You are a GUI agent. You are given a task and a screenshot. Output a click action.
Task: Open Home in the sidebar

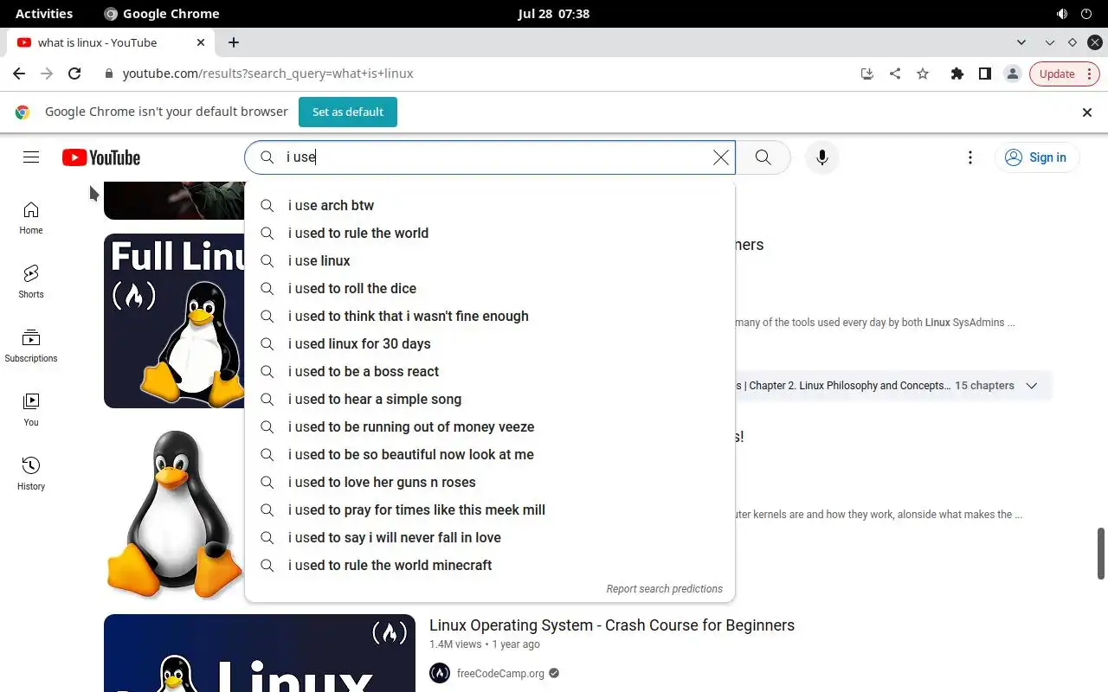click(x=31, y=218)
